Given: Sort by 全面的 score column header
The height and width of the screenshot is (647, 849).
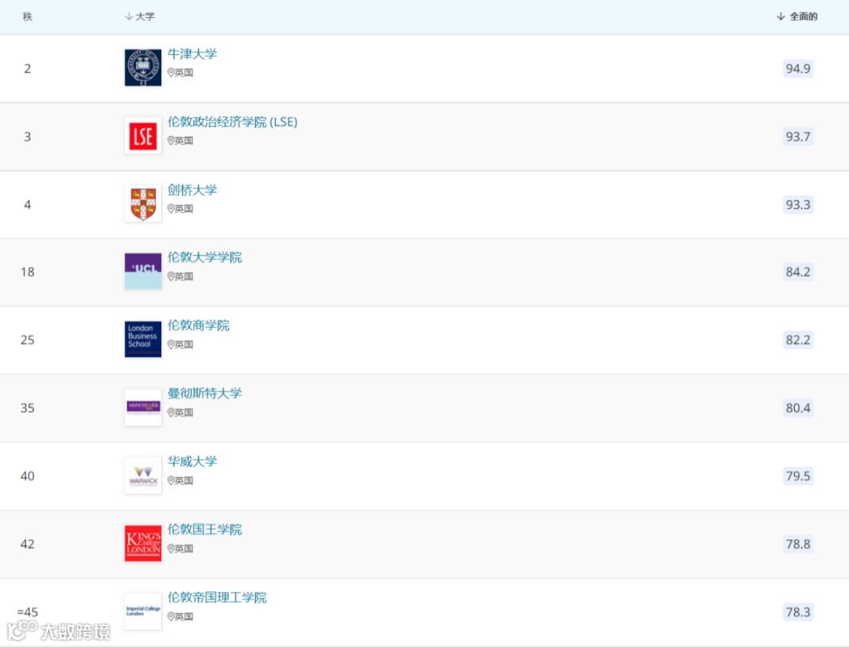Looking at the screenshot, I should (x=797, y=17).
